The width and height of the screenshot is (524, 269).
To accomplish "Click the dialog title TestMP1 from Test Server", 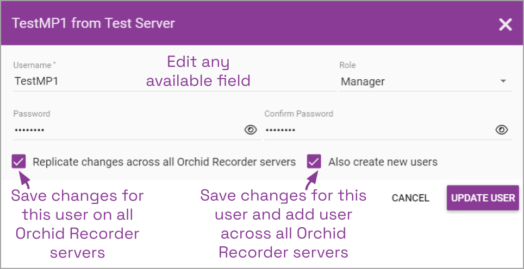I will pyautogui.click(x=93, y=23).
